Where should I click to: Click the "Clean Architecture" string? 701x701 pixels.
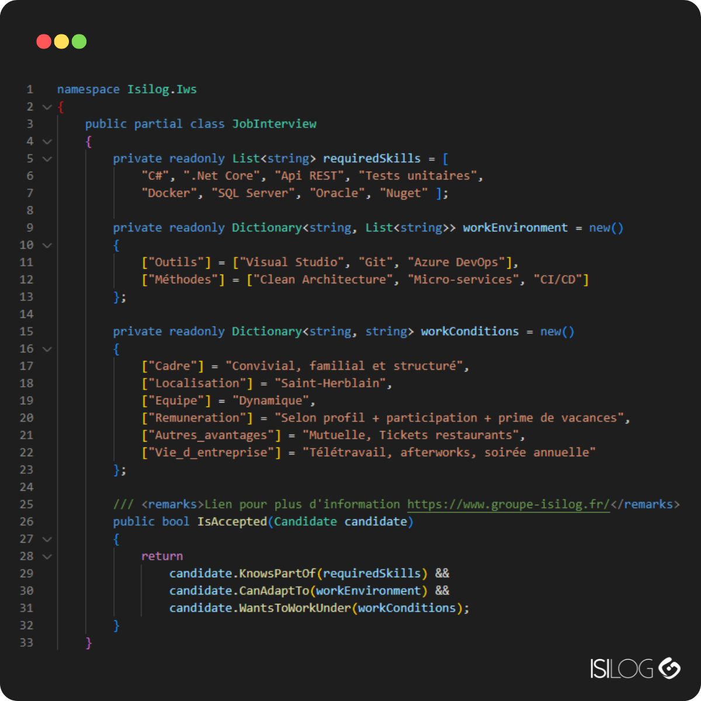click(x=324, y=279)
